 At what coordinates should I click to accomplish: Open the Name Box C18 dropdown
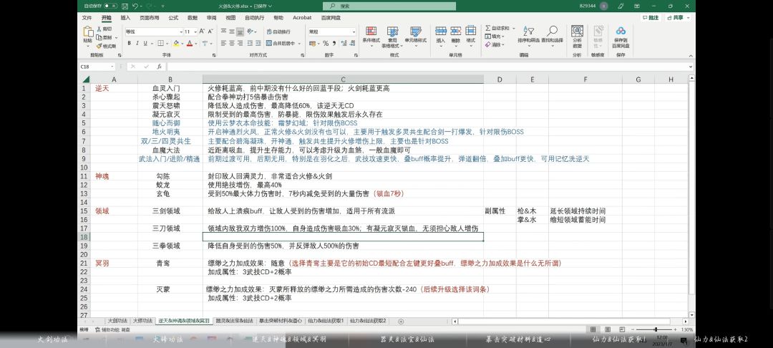point(112,67)
